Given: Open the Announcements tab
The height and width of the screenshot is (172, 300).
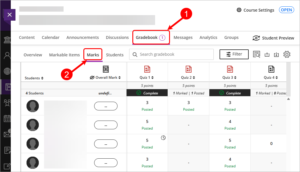Looking at the screenshot, I should click(x=83, y=37).
